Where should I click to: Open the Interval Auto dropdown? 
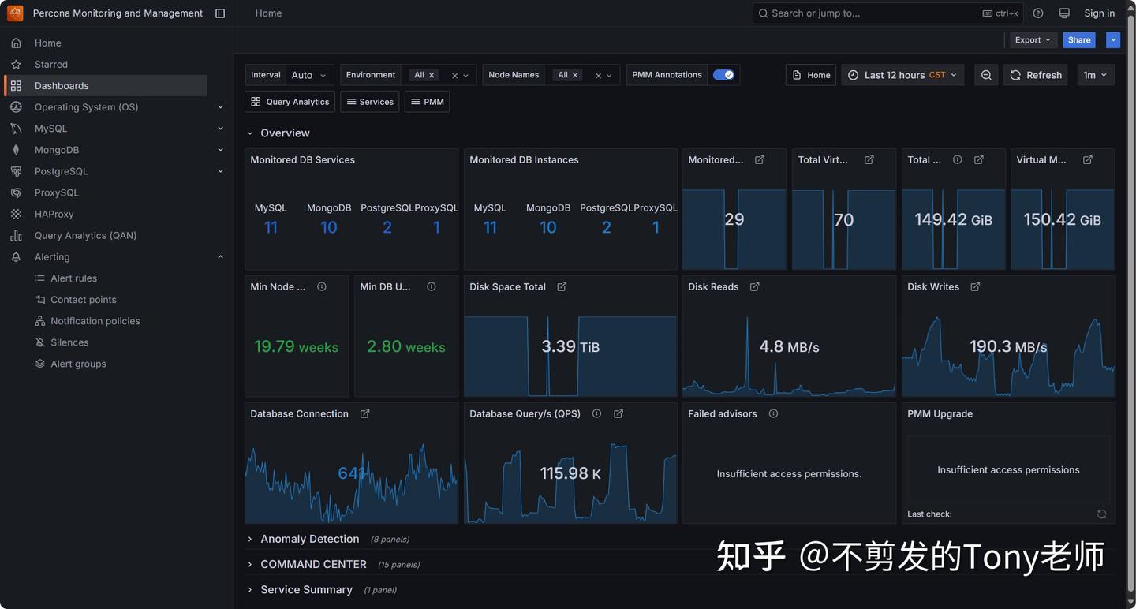click(x=309, y=75)
